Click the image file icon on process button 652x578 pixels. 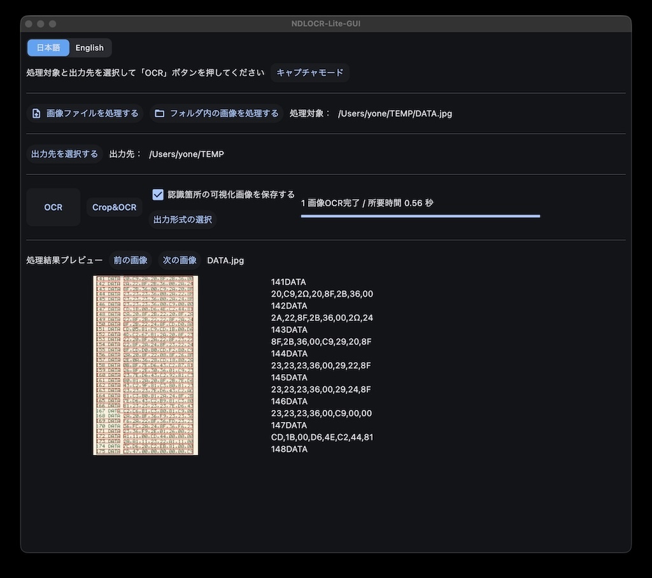tap(36, 113)
